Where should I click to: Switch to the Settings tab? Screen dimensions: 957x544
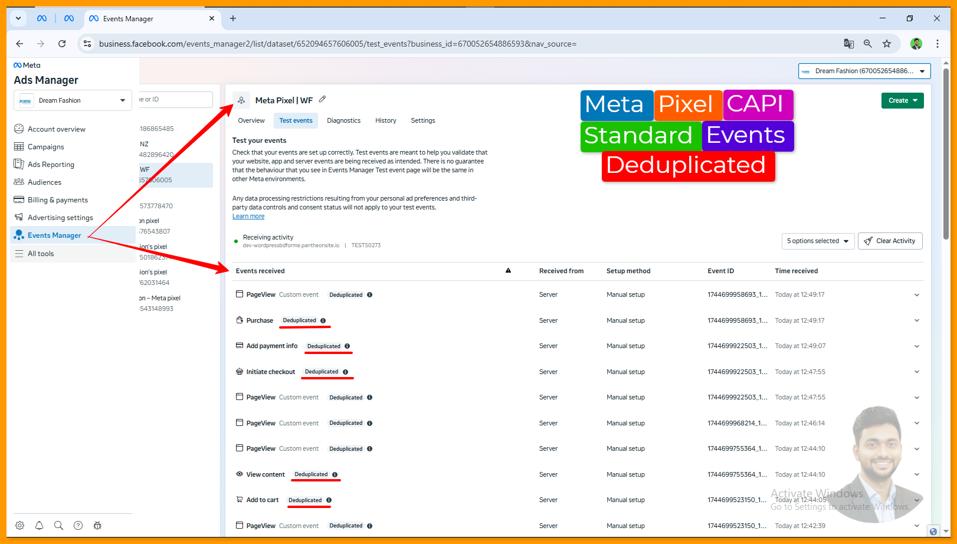422,120
